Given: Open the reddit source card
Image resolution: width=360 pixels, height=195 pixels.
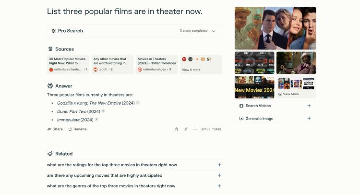Looking at the screenshot, I should tap(112, 64).
